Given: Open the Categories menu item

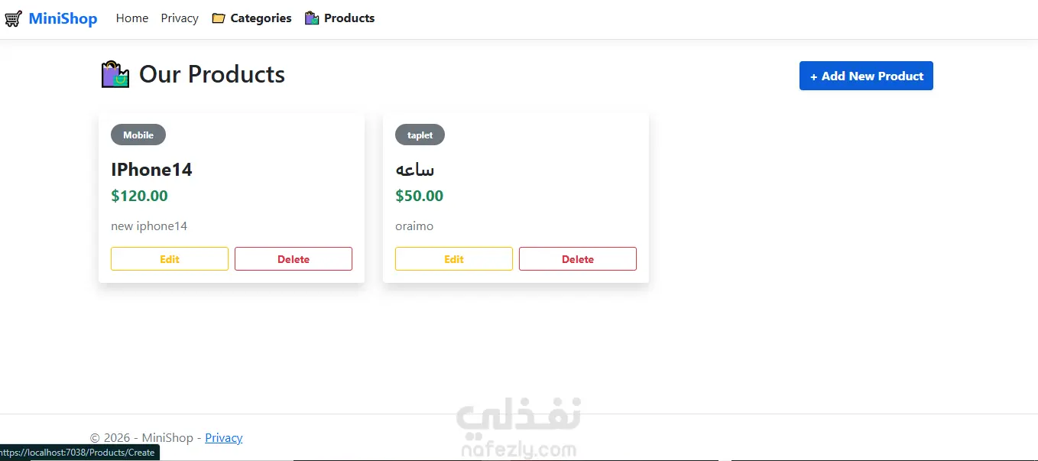Looking at the screenshot, I should tap(261, 18).
